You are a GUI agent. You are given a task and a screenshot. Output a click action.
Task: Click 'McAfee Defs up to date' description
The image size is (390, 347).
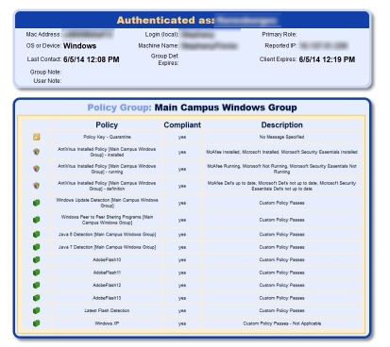281,186
